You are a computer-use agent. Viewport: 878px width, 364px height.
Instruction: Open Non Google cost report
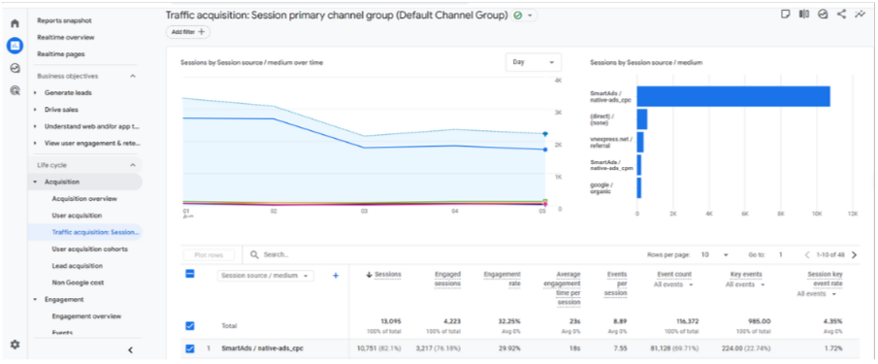[x=78, y=282]
